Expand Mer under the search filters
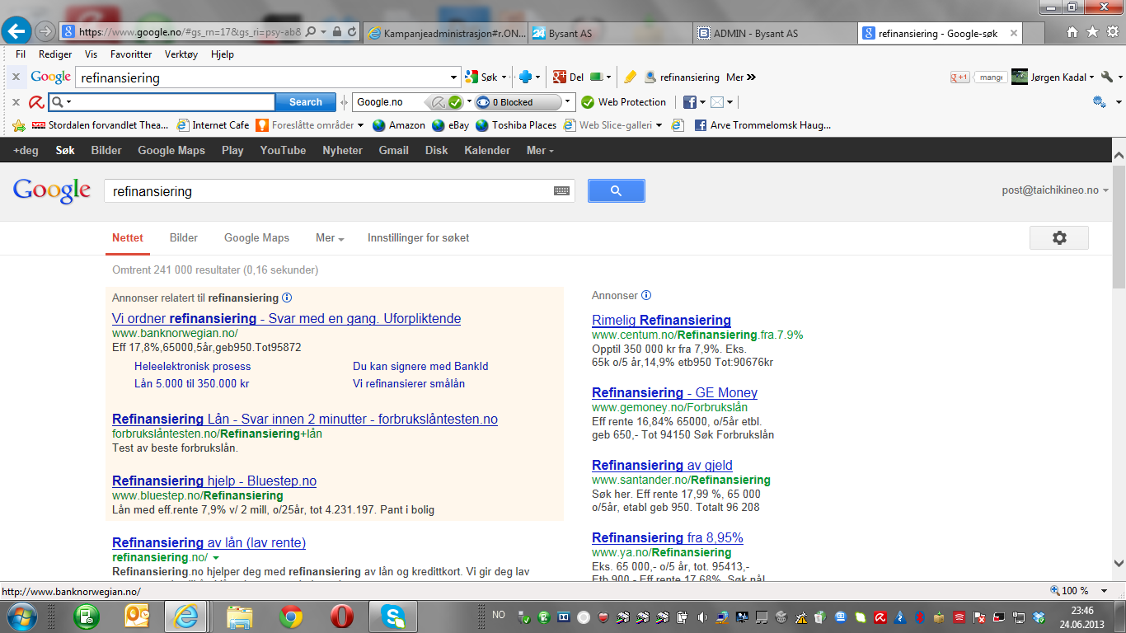The image size is (1126, 633). pyautogui.click(x=330, y=237)
